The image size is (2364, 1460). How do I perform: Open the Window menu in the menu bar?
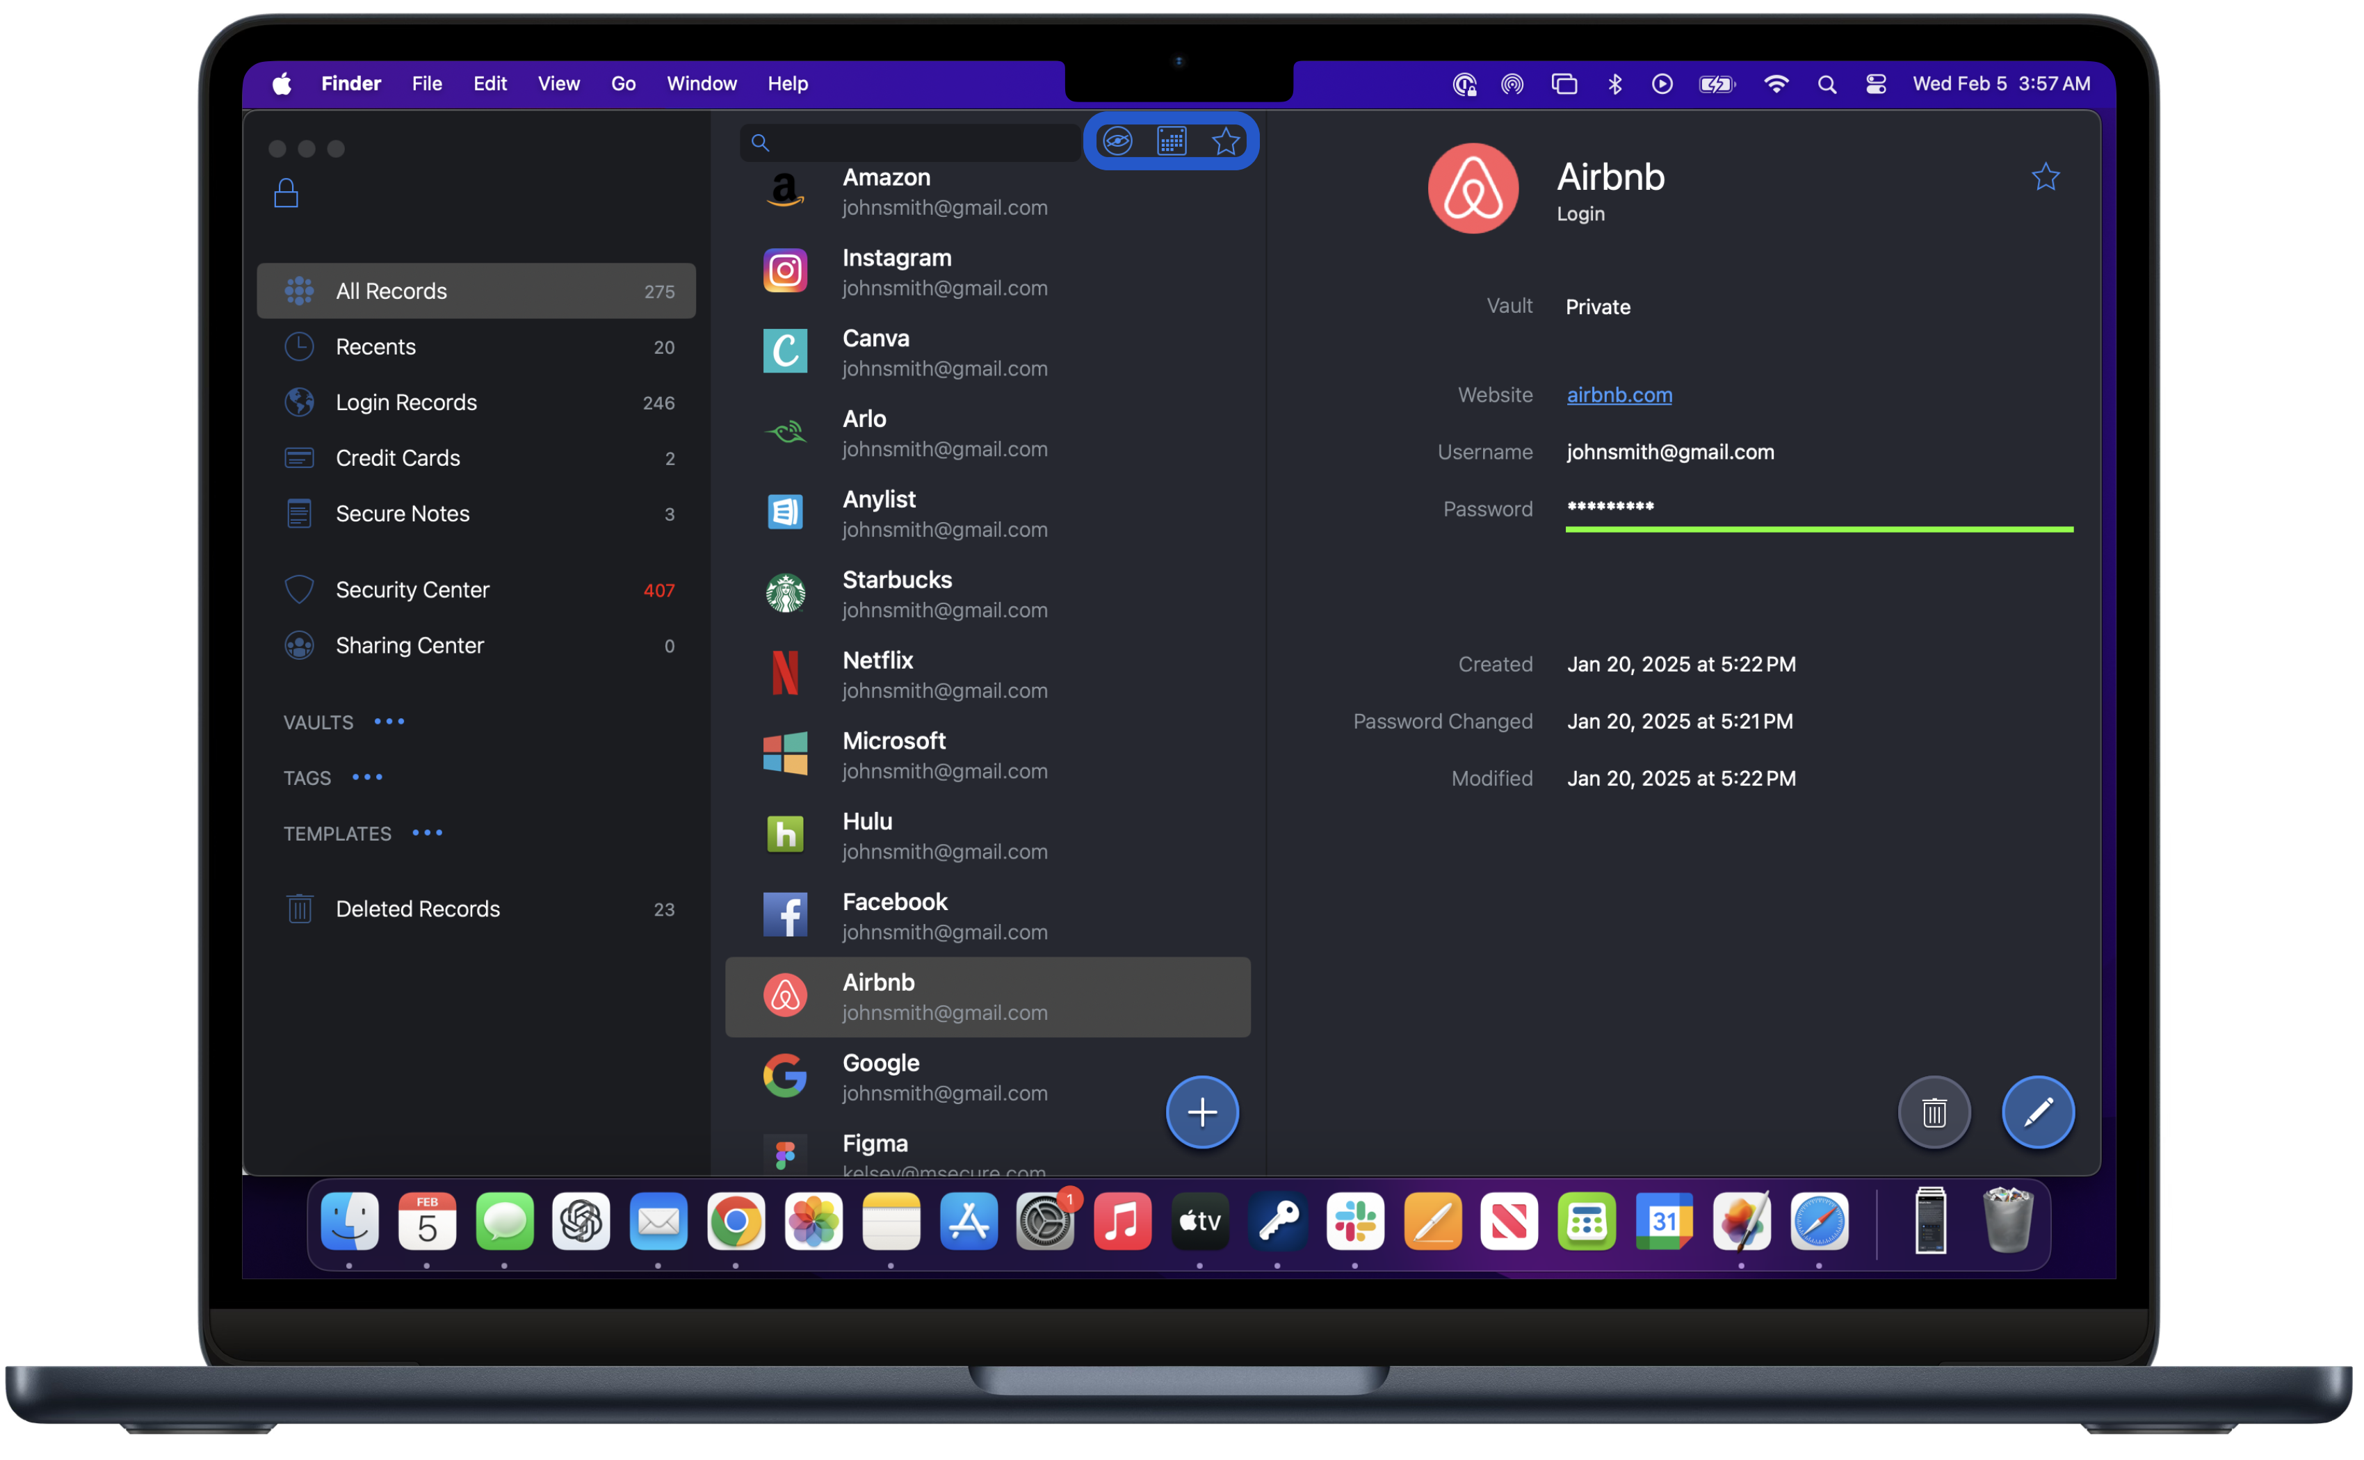[701, 84]
